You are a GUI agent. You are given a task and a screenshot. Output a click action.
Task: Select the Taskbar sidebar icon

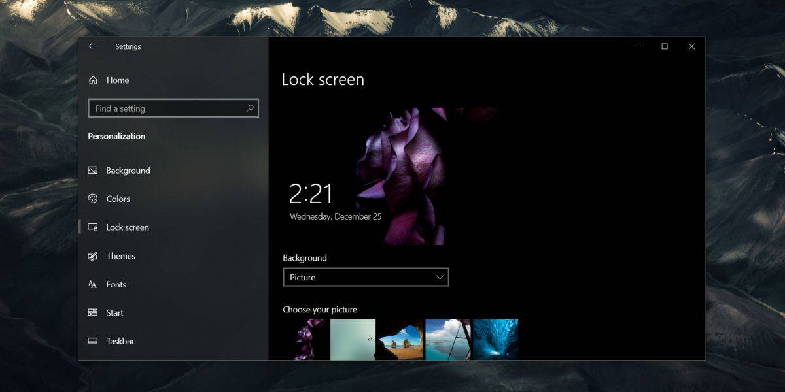93,340
